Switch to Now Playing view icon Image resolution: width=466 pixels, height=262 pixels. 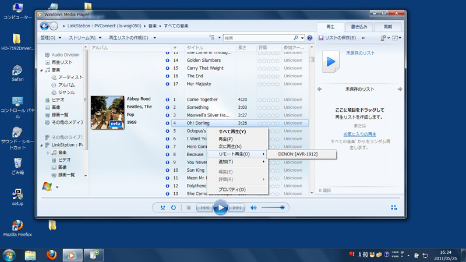point(394,208)
